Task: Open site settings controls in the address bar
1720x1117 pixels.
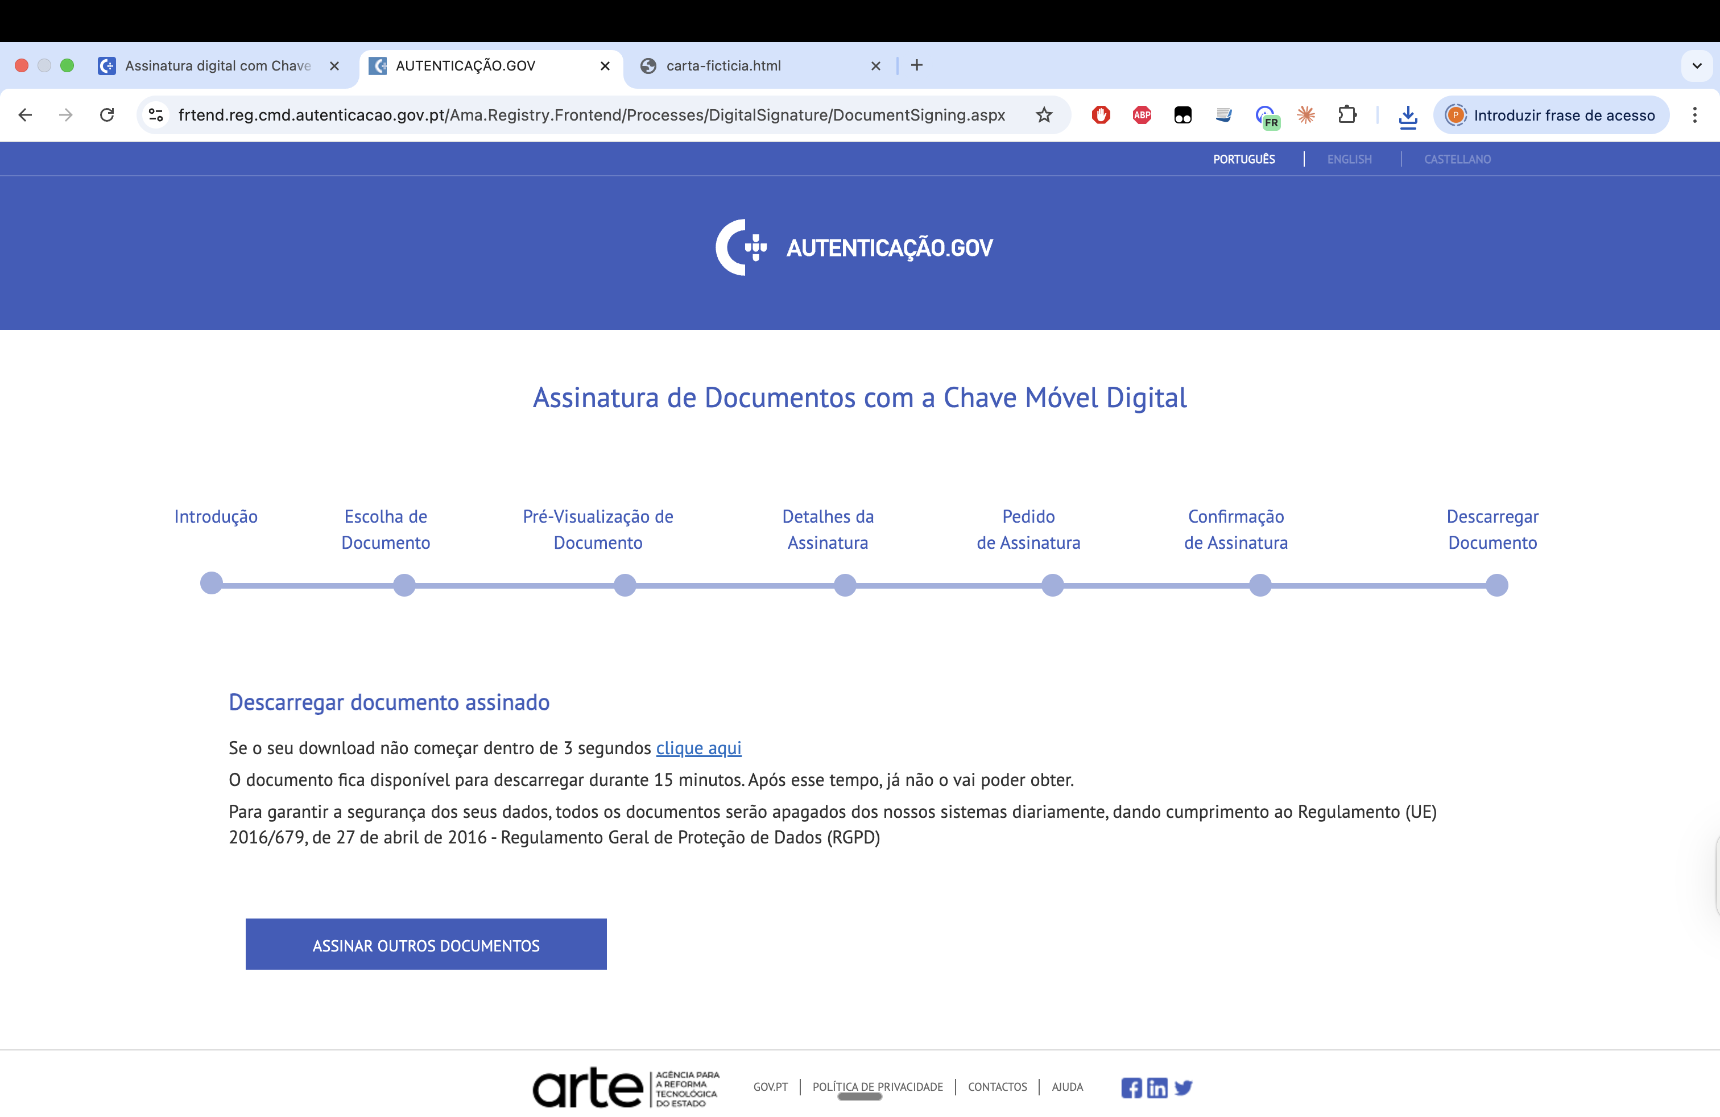Action: pos(156,115)
